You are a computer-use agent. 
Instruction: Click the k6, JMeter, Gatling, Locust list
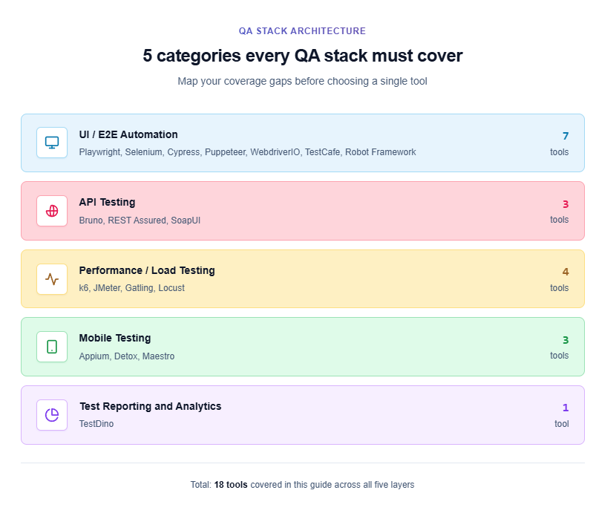[x=132, y=288]
